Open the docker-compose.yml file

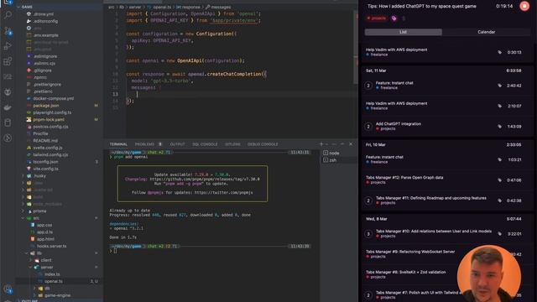pos(53,98)
